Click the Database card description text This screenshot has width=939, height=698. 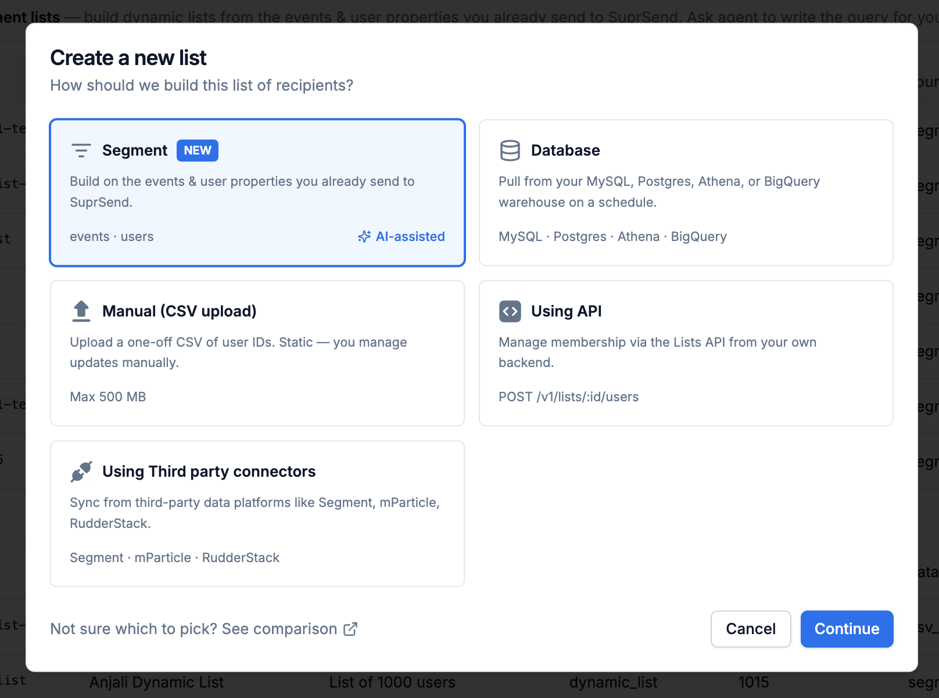coord(659,192)
